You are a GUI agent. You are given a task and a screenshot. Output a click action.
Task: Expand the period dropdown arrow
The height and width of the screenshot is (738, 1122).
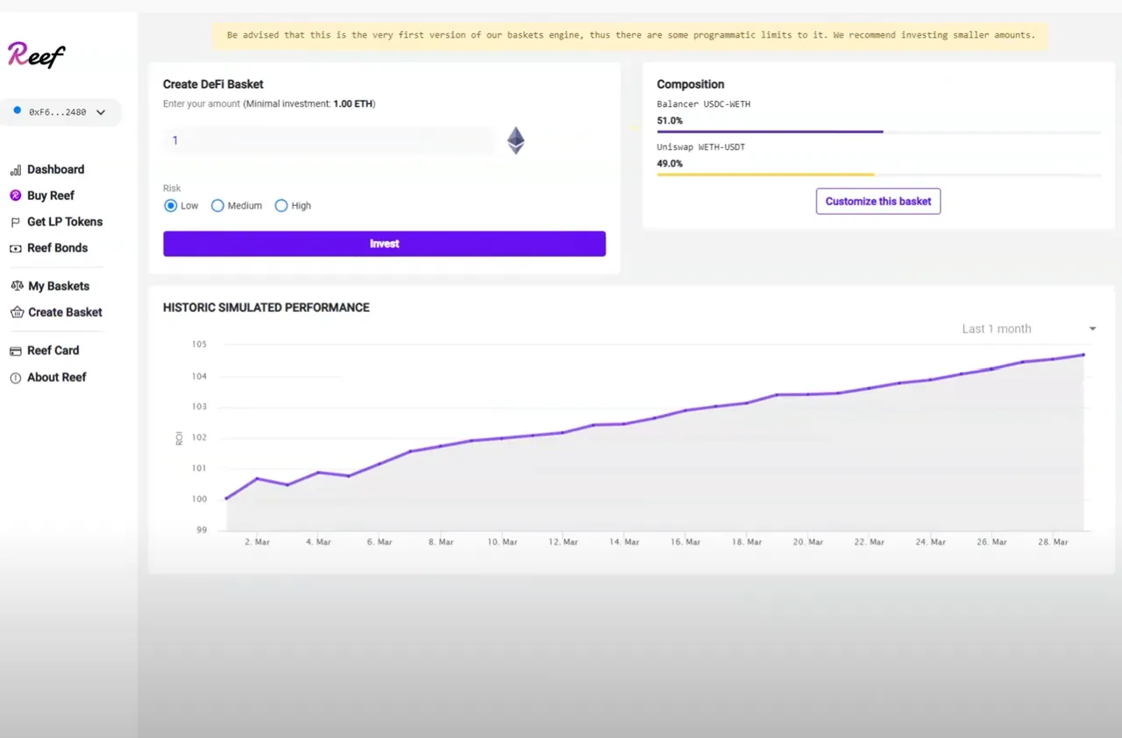tap(1092, 329)
